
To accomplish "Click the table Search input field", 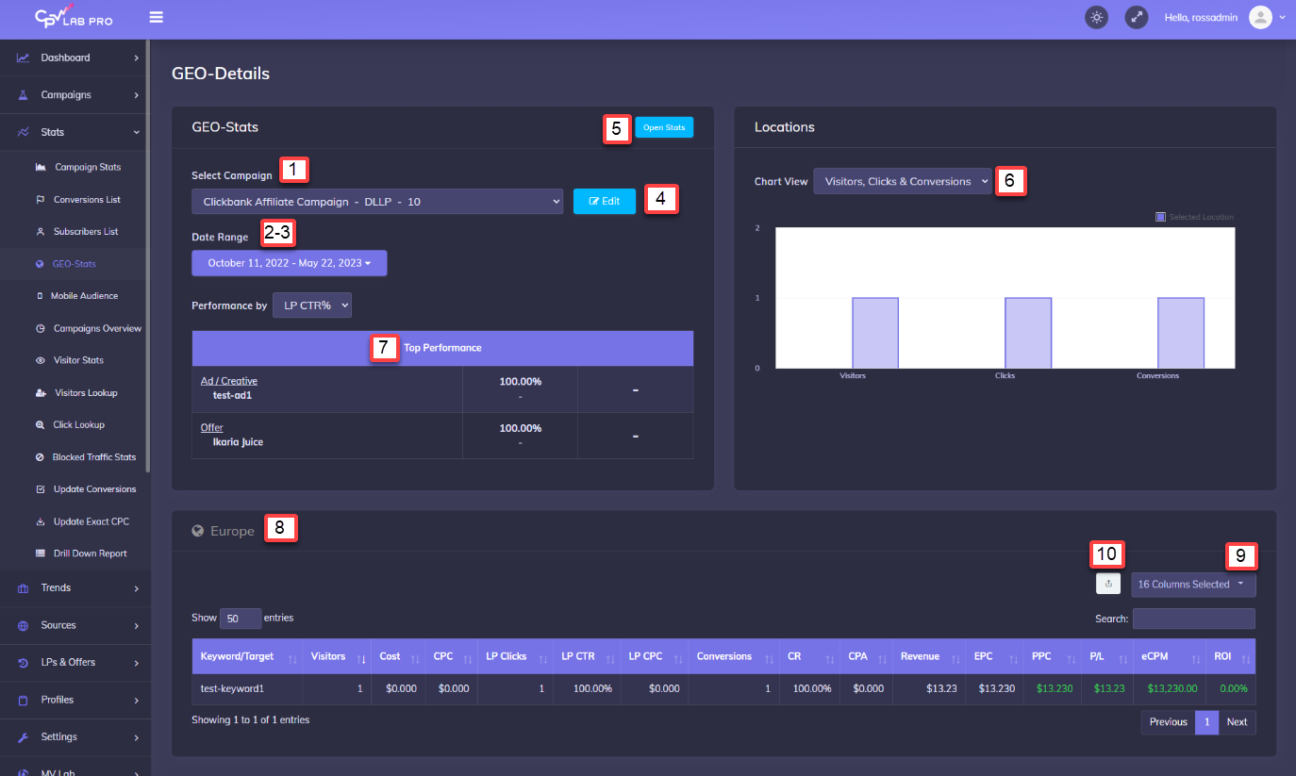I will 1193,619.
